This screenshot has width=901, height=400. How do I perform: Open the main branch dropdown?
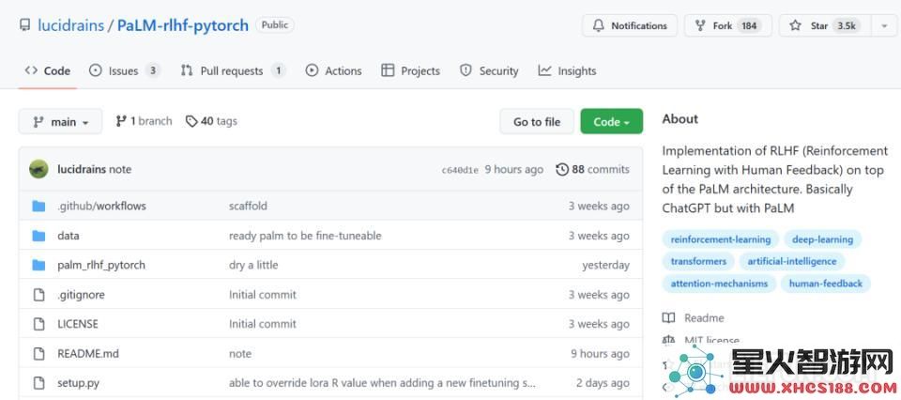[60, 121]
